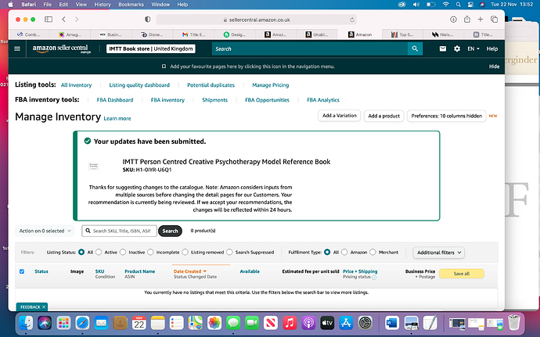Open Listing quality dashboard link
The height and width of the screenshot is (337, 540).
tap(139, 85)
